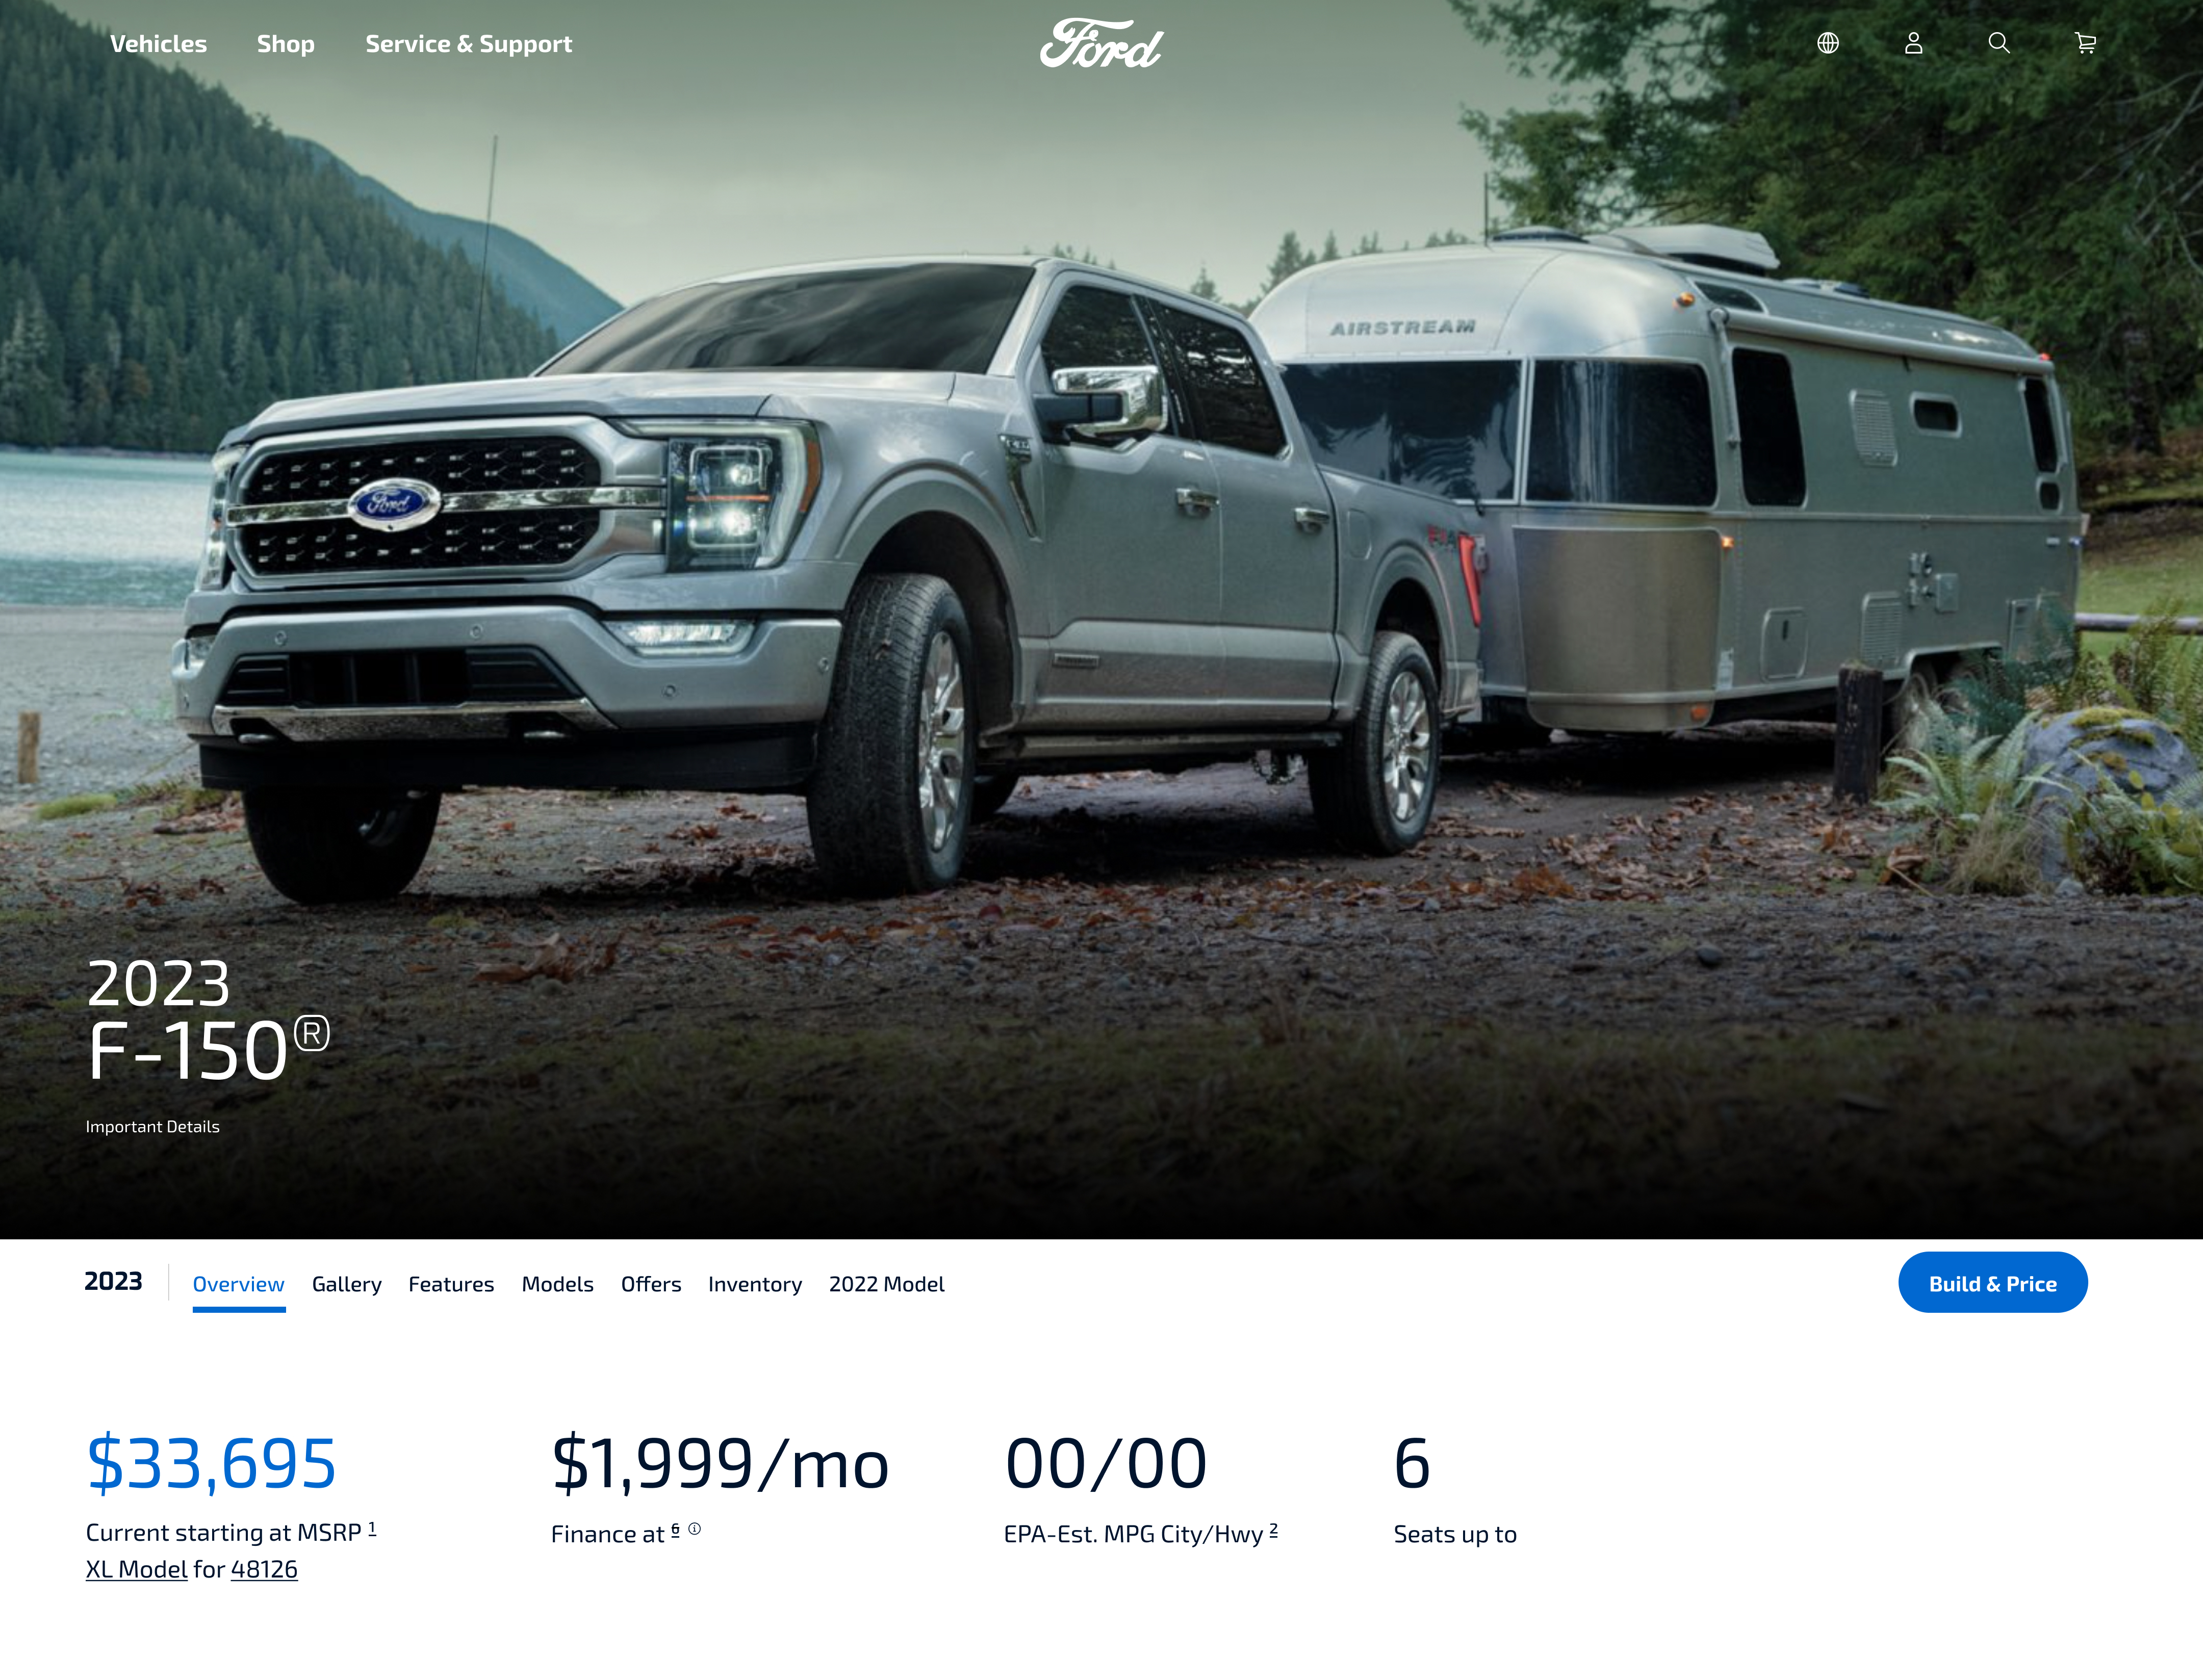The image size is (2203, 1680).
Task: Select the Offers tab
Action: 651,1284
